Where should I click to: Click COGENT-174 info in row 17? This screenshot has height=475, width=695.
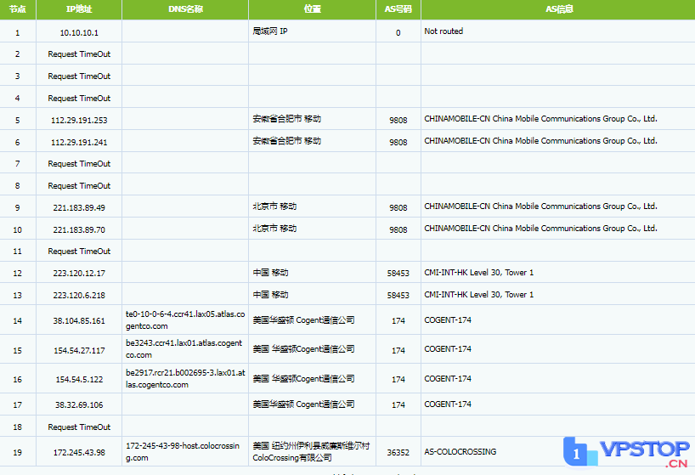447,404
